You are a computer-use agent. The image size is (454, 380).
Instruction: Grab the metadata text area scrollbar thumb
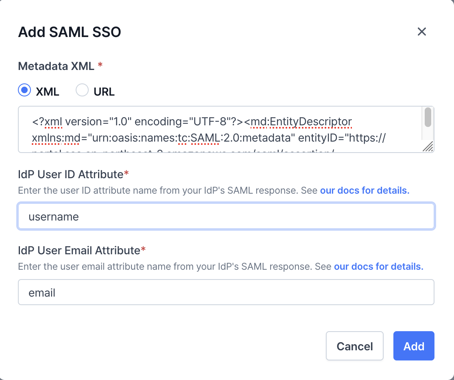pyautogui.click(x=428, y=117)
